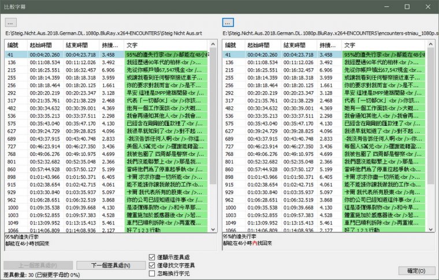Screen dimensions: 439x280
Task: Select right row 929 subtitle line
Action: (x=325, y=192)
